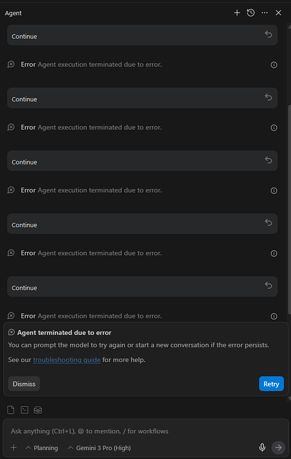Viewport: 291px width, 459px height.
Task: Click the second 'Agent execution terminated due to error.' text
Action: pyautogui.click(x=100, y=128)
